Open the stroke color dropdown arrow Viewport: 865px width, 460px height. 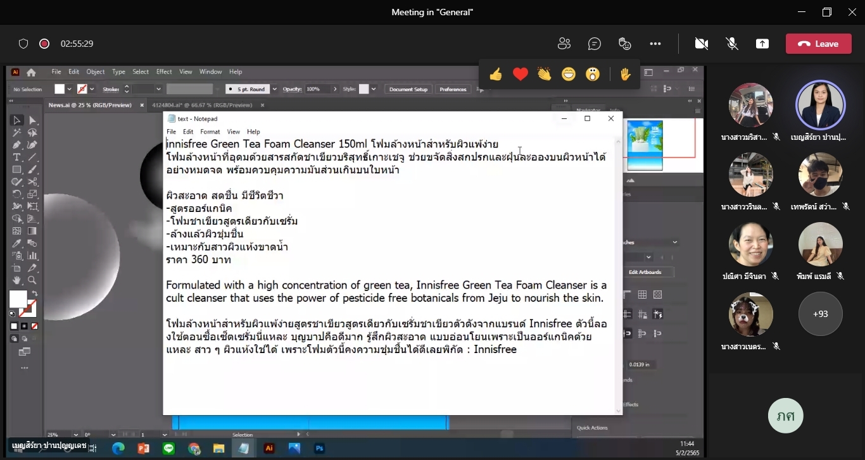pos(92,89)
